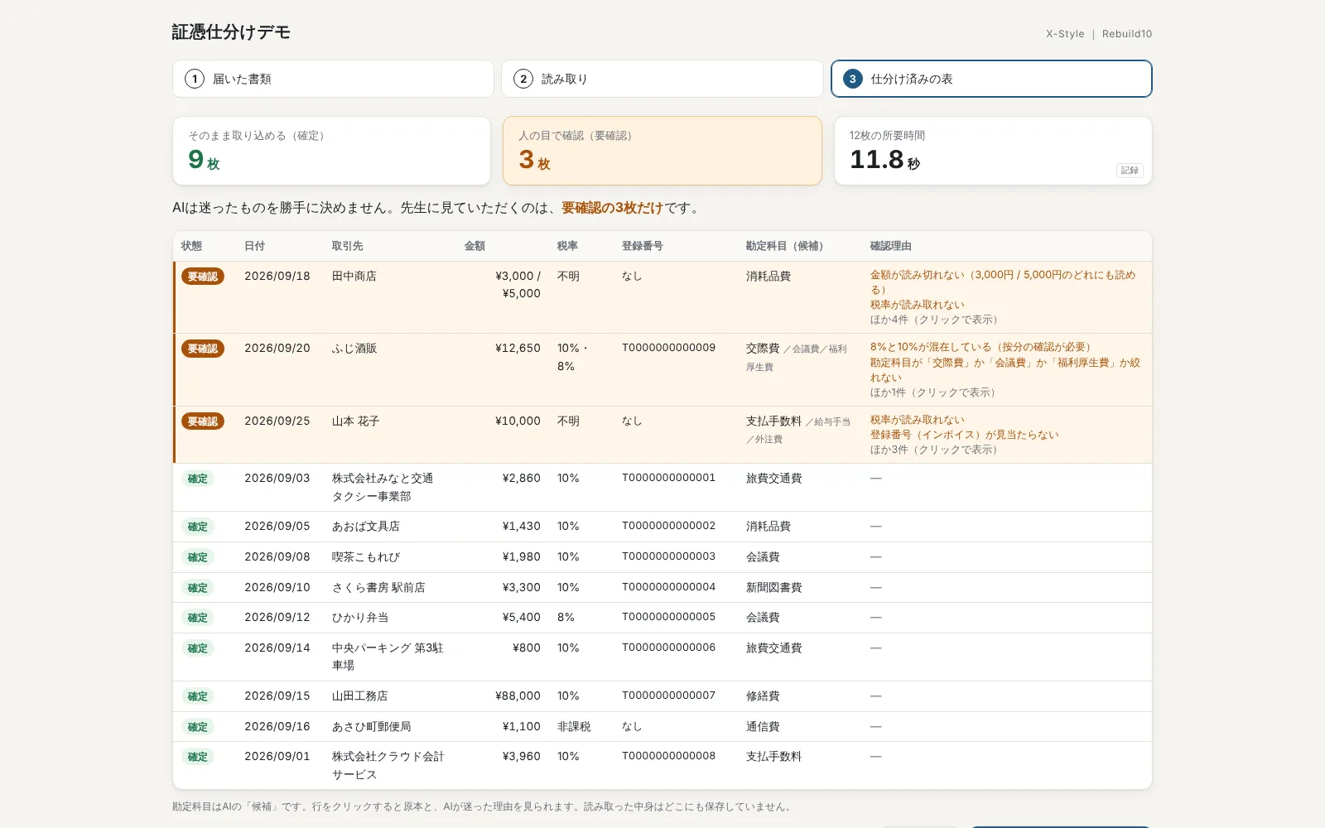The height and width of the screenshot is (828, 1325).
Task: Click the 記録 button in time card
Action: coord(1130,171)
